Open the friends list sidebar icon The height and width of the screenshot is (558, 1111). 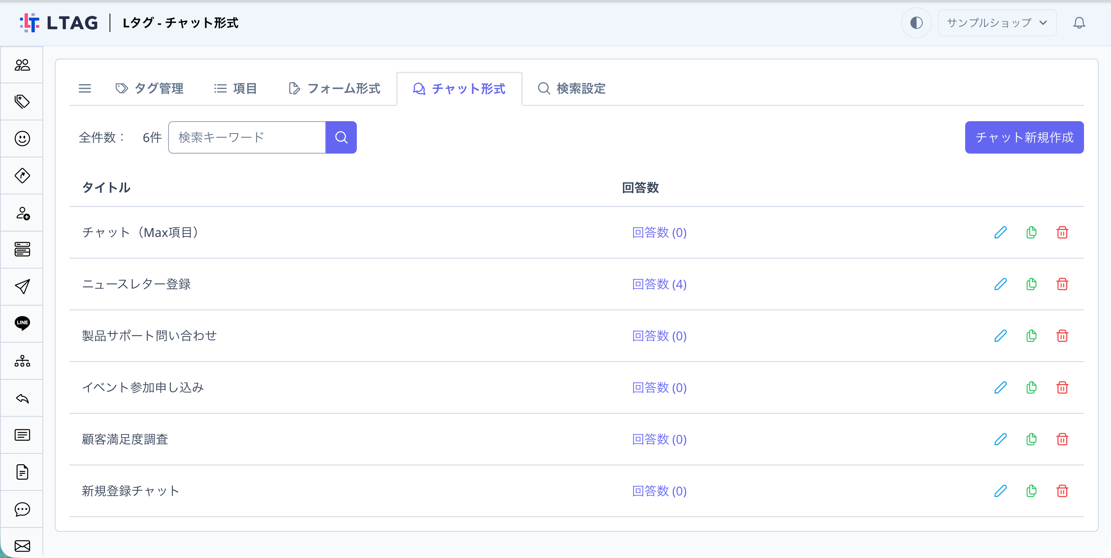[x=22, y=65]
